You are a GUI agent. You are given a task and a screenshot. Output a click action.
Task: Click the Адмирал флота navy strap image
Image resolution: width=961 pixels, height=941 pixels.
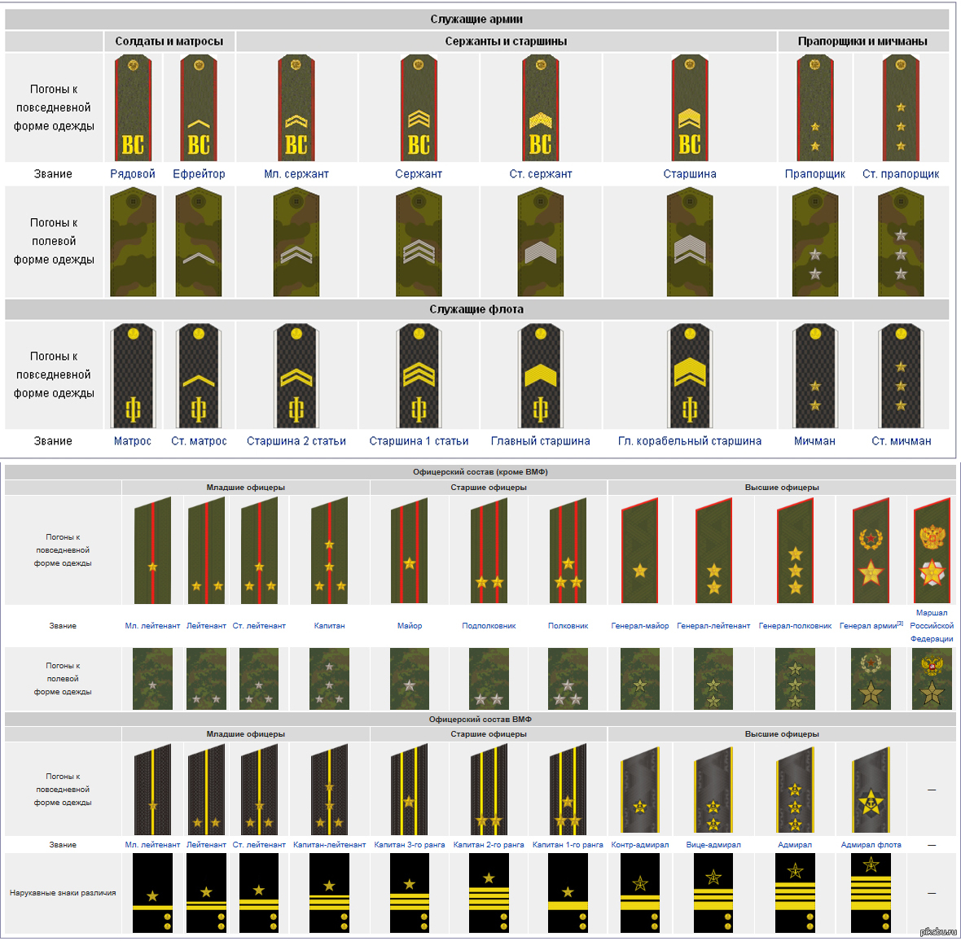(x=871, y=789)
